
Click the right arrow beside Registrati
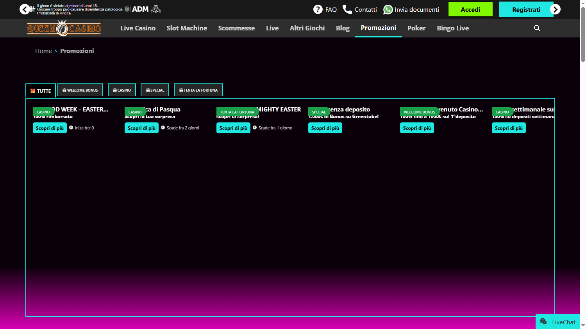pos(555,9)
